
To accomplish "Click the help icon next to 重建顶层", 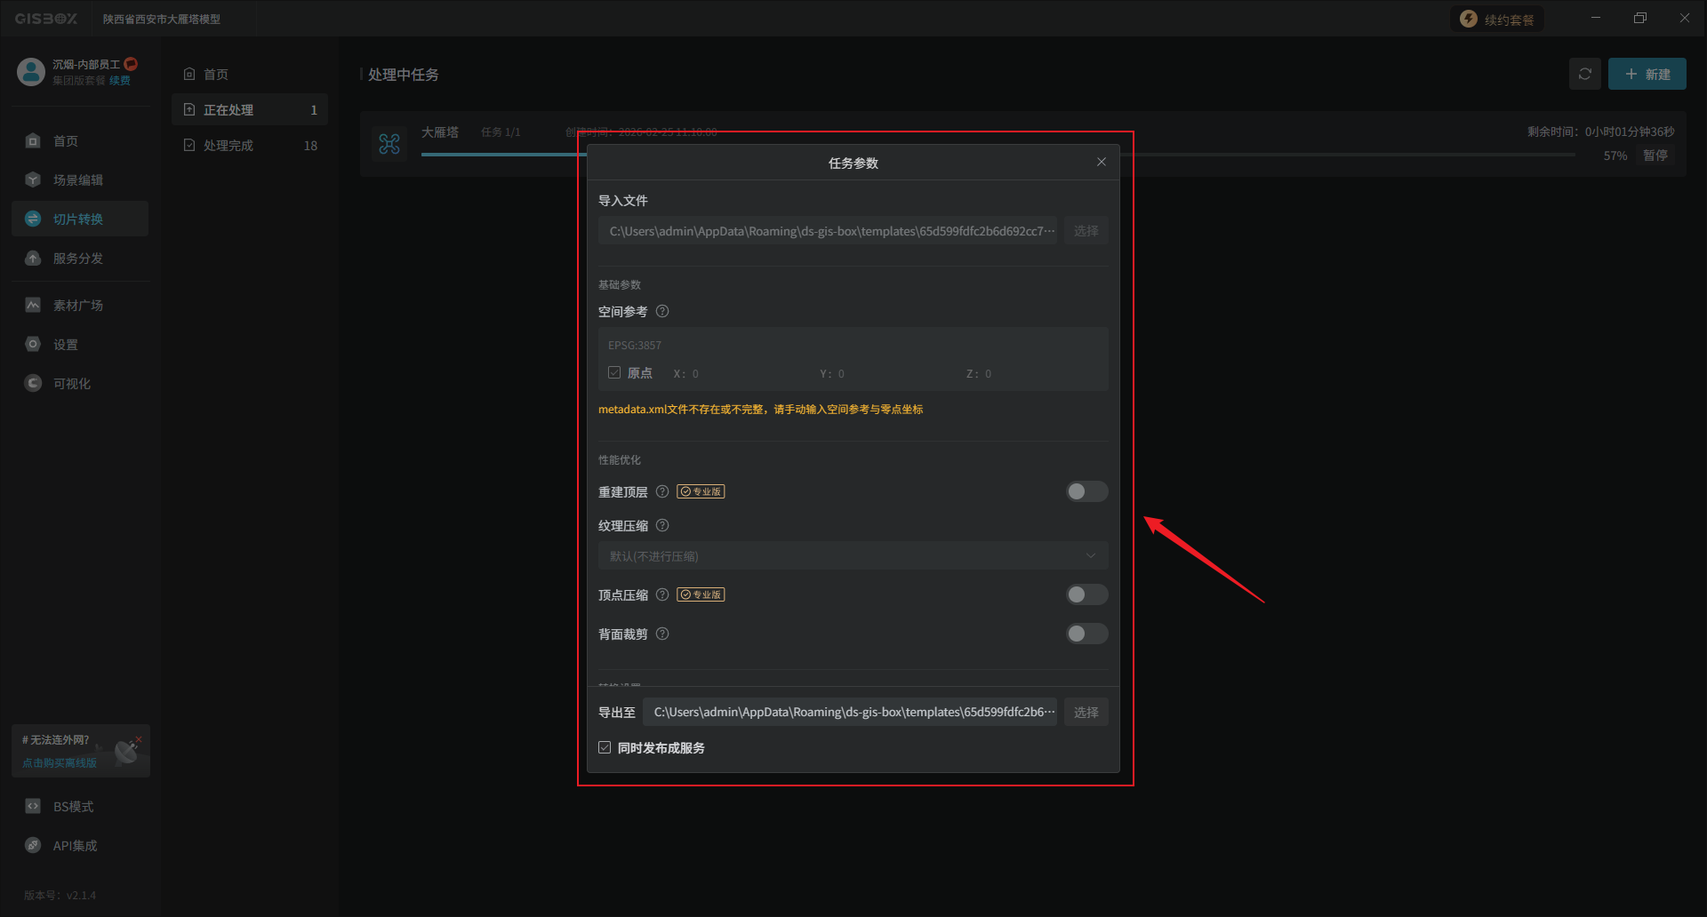I will click(x=662, y=492).
